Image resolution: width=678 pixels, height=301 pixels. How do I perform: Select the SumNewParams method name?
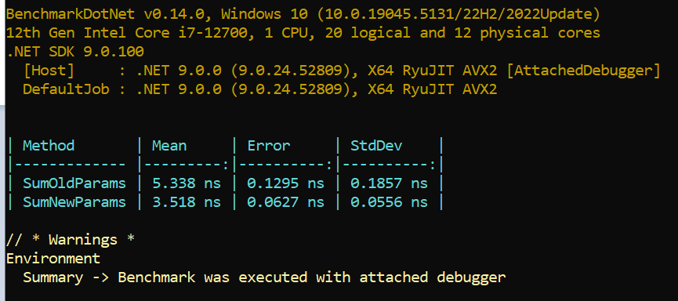coord(74,202)
